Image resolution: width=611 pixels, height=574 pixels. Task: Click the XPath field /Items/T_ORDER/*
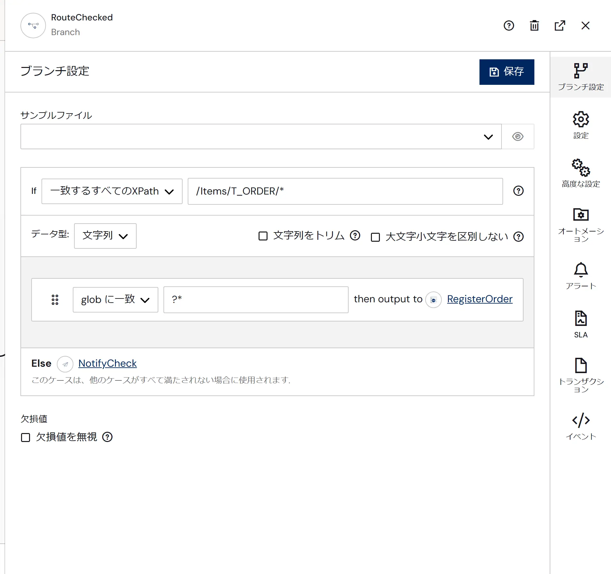(x=345, y=191)
